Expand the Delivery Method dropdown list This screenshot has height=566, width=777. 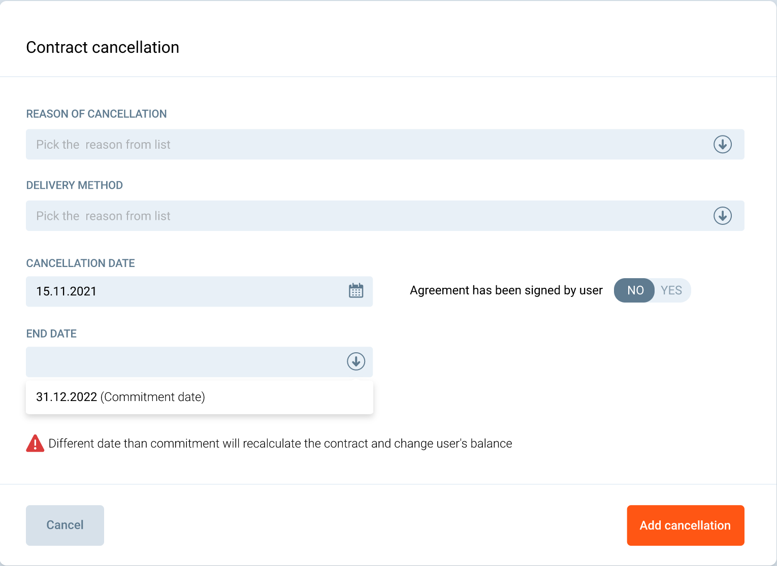355,216
